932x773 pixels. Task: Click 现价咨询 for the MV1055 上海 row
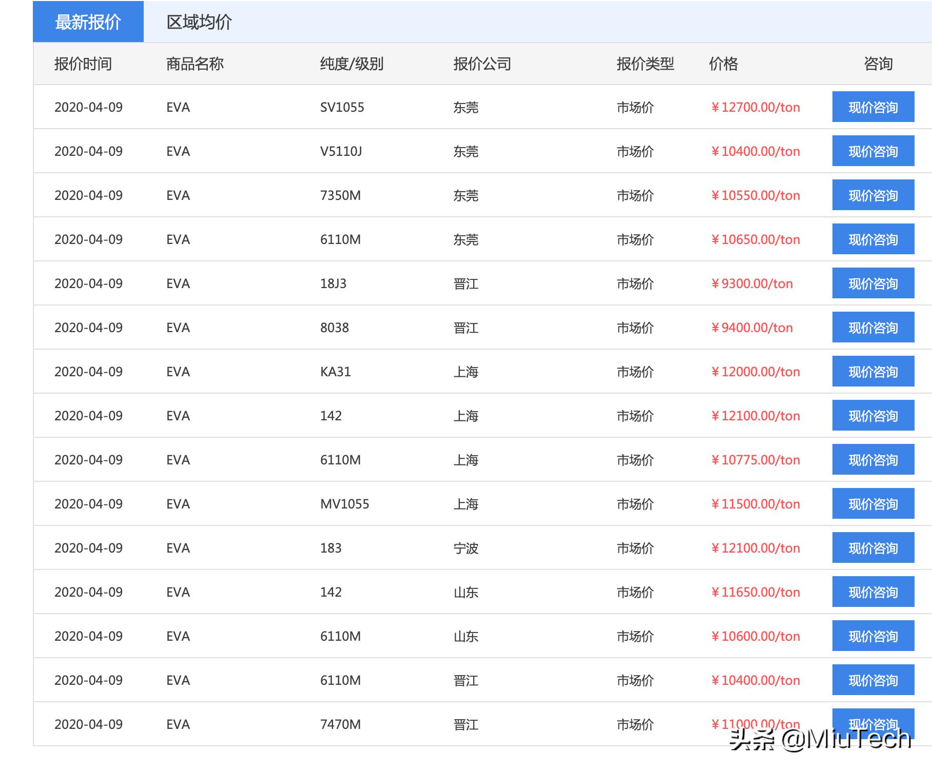[873, 504]
